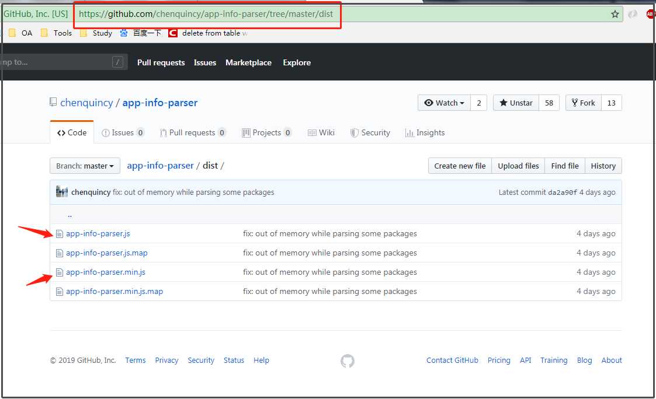Screen dimensions: 656x399
Task: Open the latest commit da2a90f
Action: click(x=563, y=192)
